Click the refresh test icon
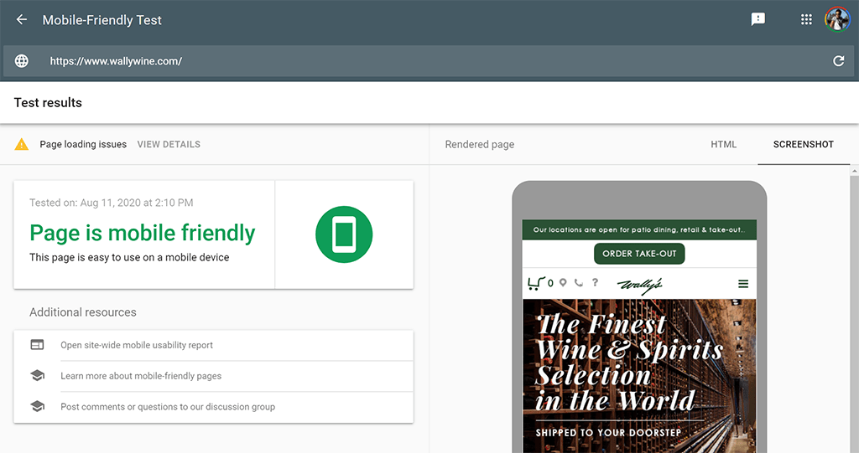This screenshot has width=859, height=453. click(838, 61)
